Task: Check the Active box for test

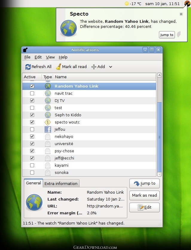Action: click(32, 108)
